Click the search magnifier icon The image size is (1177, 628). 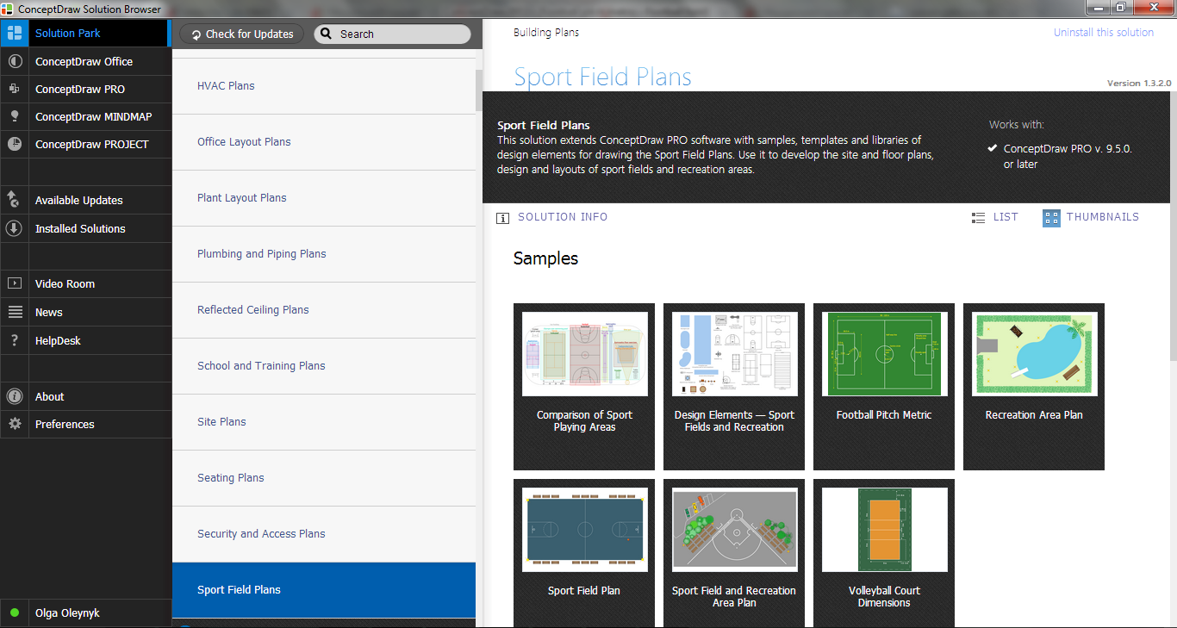click(x=327, y=34)
